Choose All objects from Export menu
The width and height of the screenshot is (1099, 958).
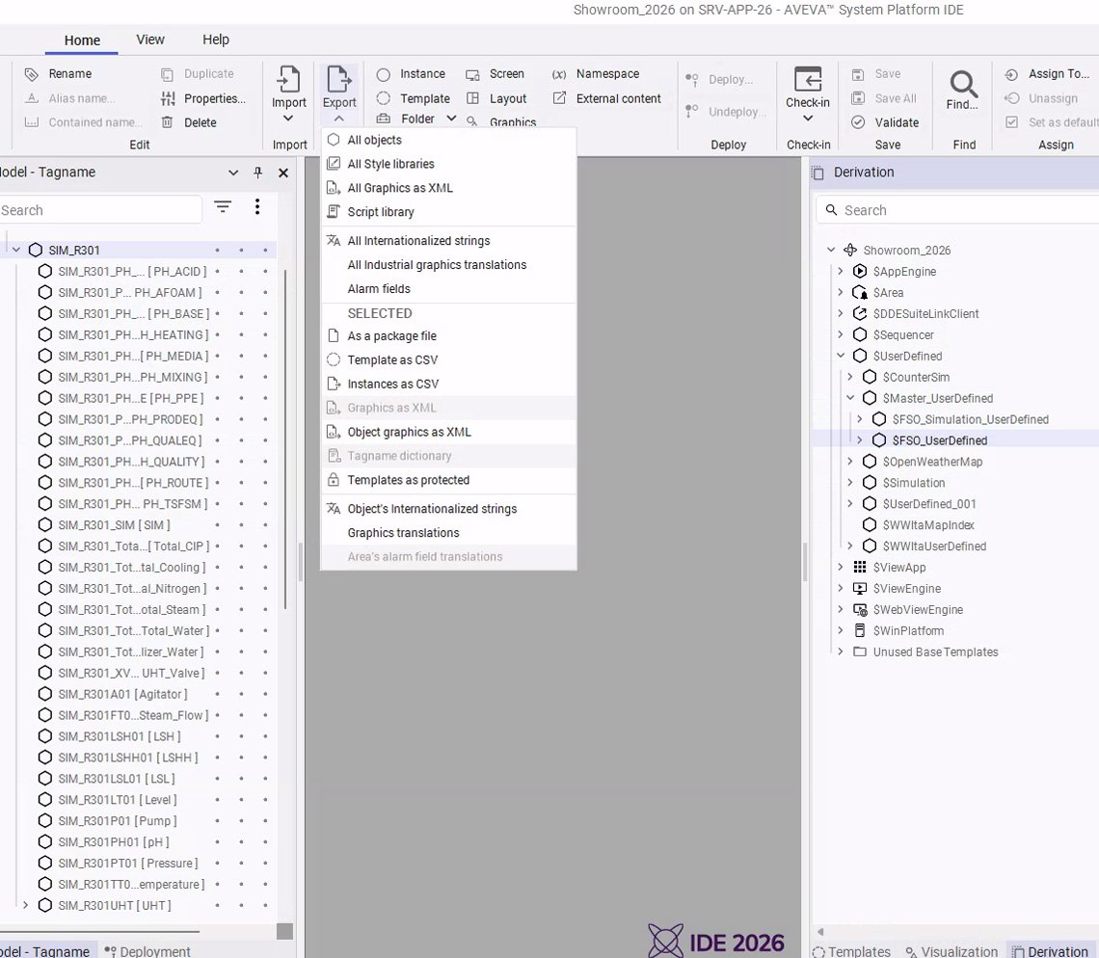tap(448, 140)
